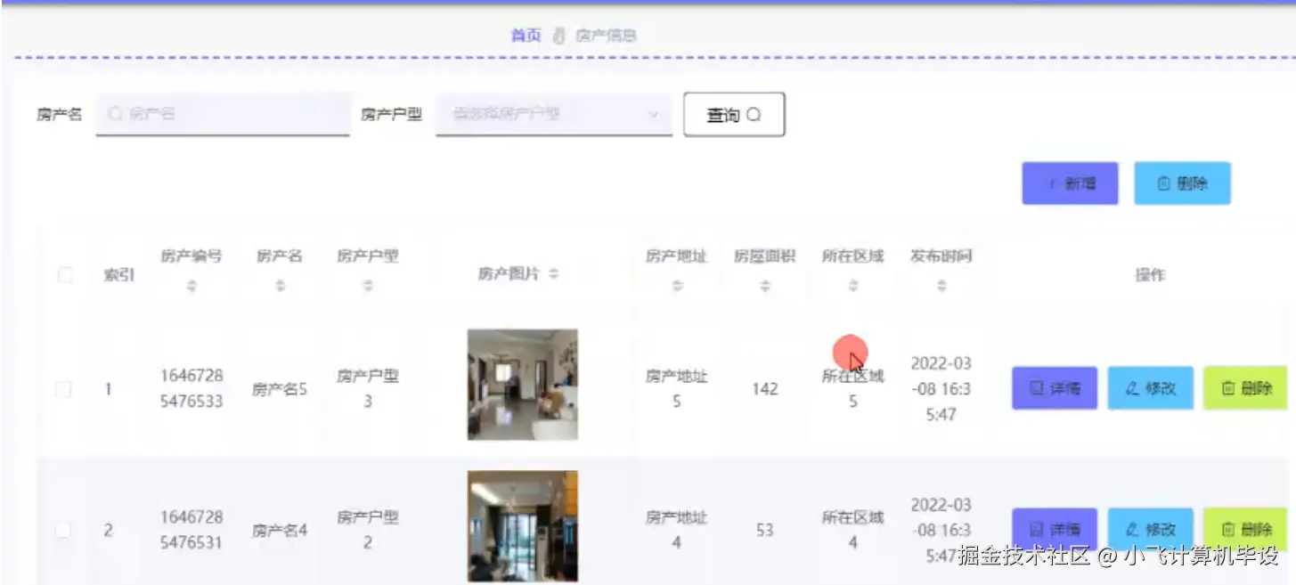
Task: Click the 新增 add button
Action: [1070, 183]
